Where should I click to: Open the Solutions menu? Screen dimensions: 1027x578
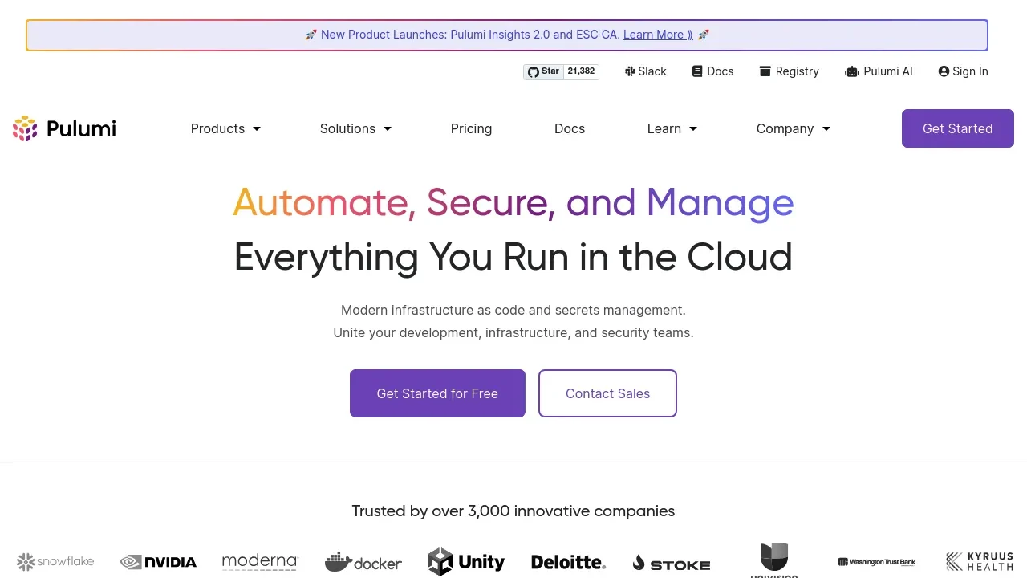click(x=355, y=128)
